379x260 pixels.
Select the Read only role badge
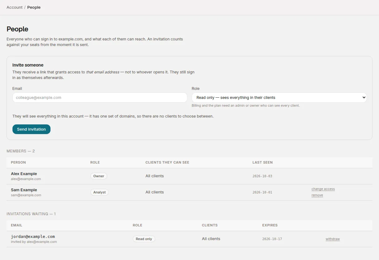(144, 239)
